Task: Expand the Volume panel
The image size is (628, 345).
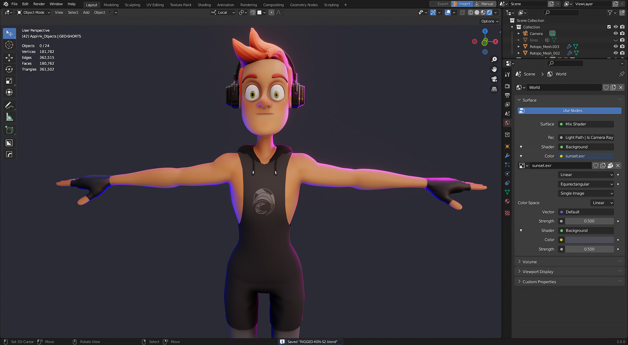Action: (569, 262)
